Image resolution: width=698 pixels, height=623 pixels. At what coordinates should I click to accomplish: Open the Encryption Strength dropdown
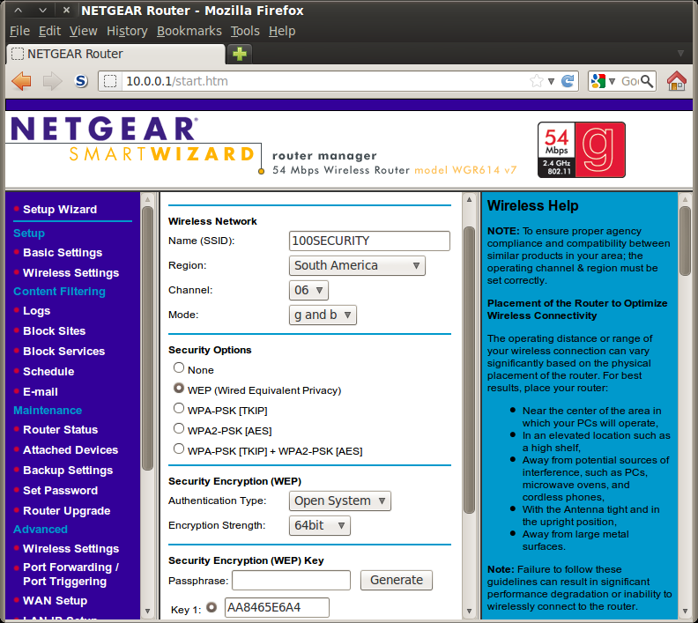click(320, 525)
